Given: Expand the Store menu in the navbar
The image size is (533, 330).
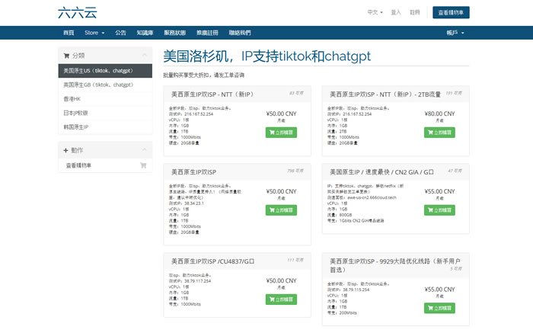Looking at the screenshot, I should (x=93, y=33).
